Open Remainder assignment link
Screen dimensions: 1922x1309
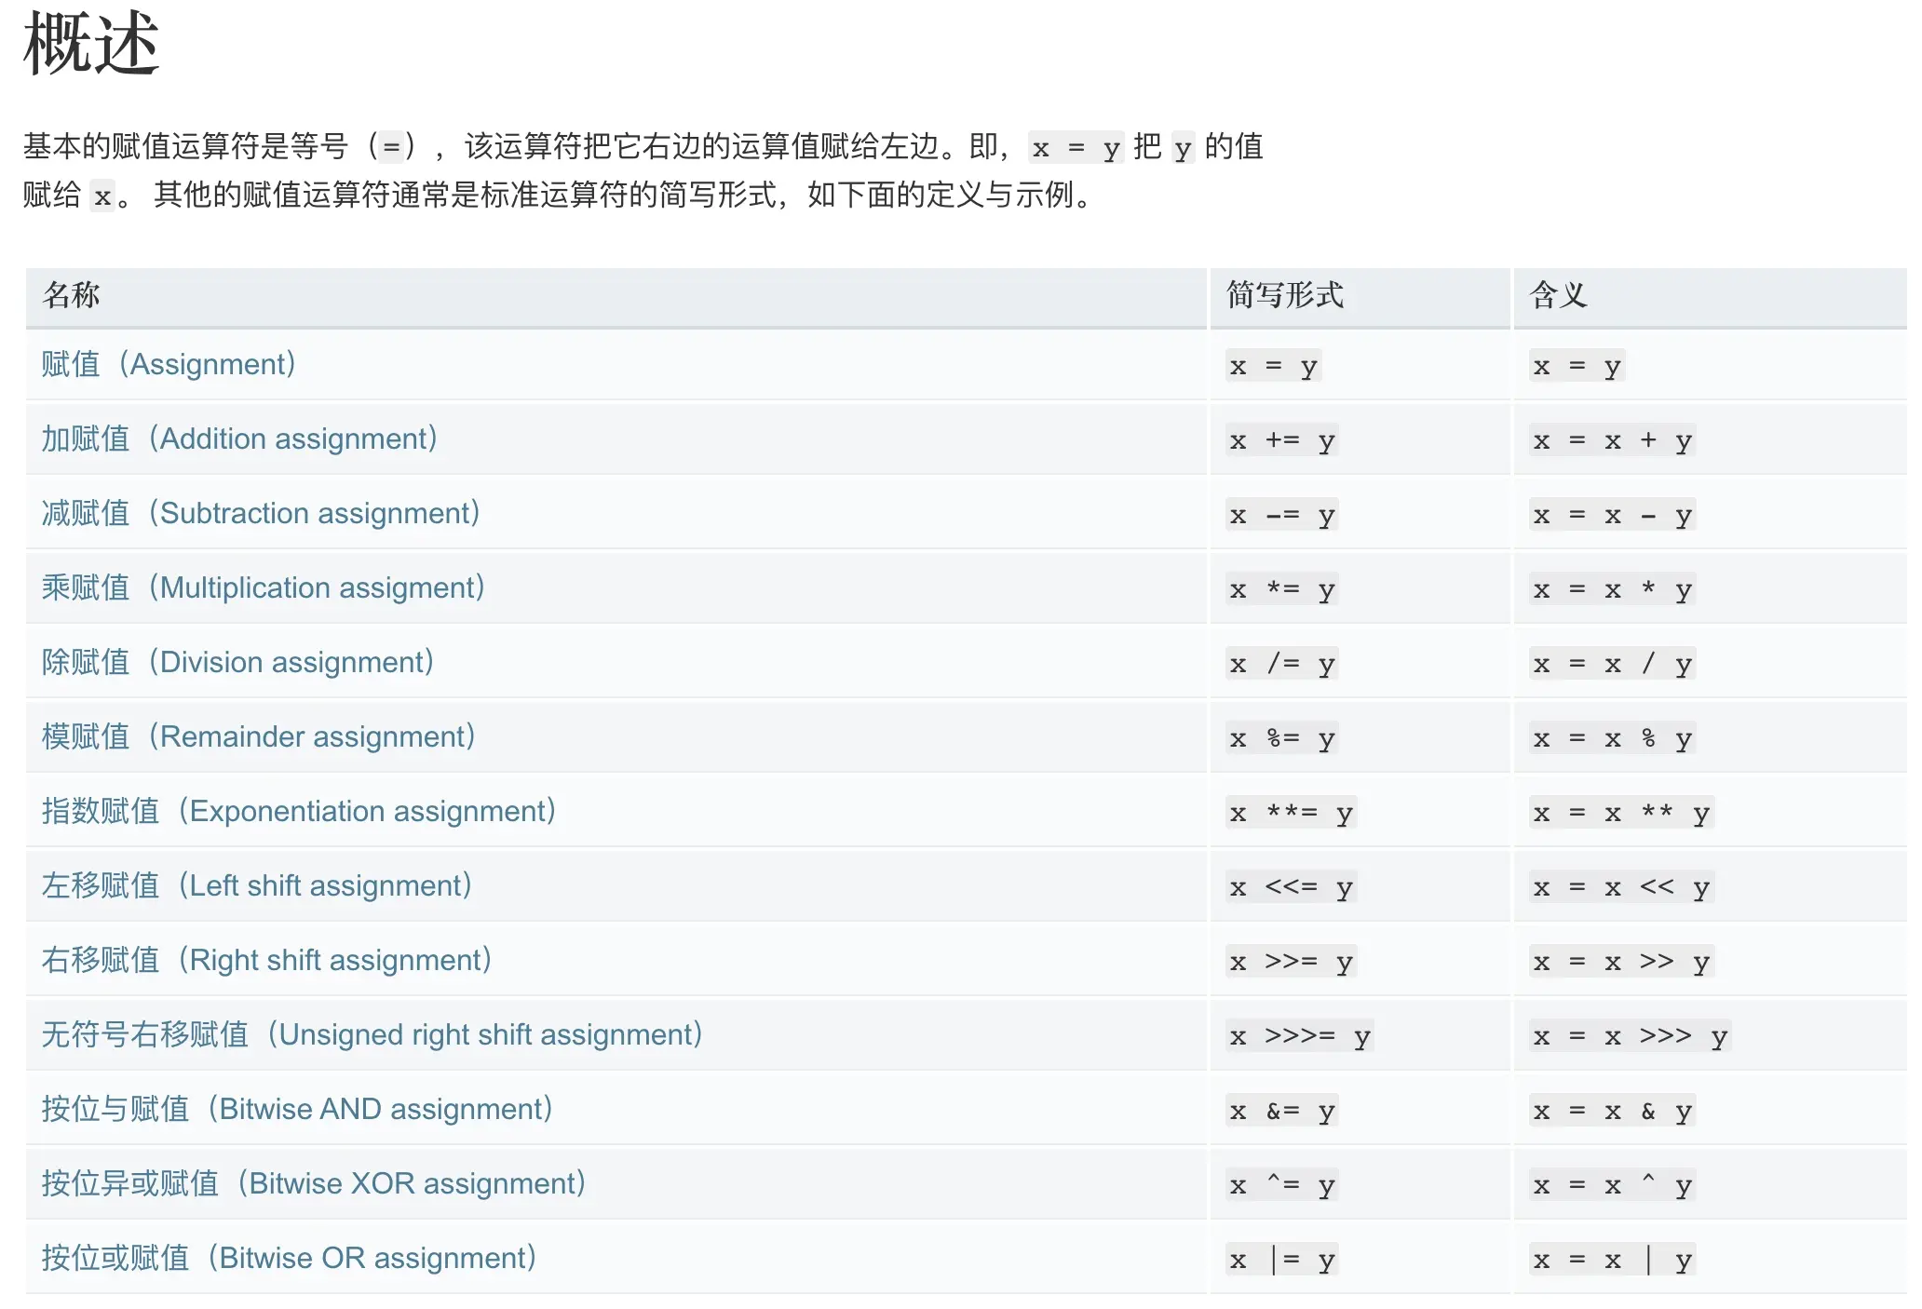click(259, 736)
